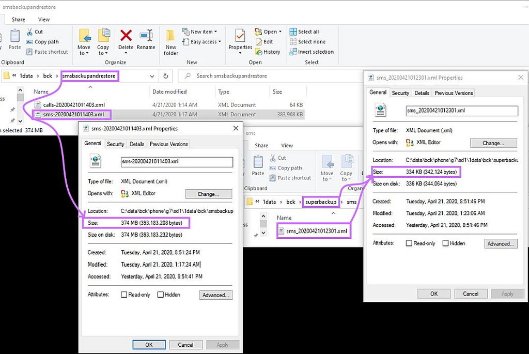This screenshot has width=529, height=354.
Task: Click OK in sms_20200421012301 Properties
Action: (x=434, y=294)
